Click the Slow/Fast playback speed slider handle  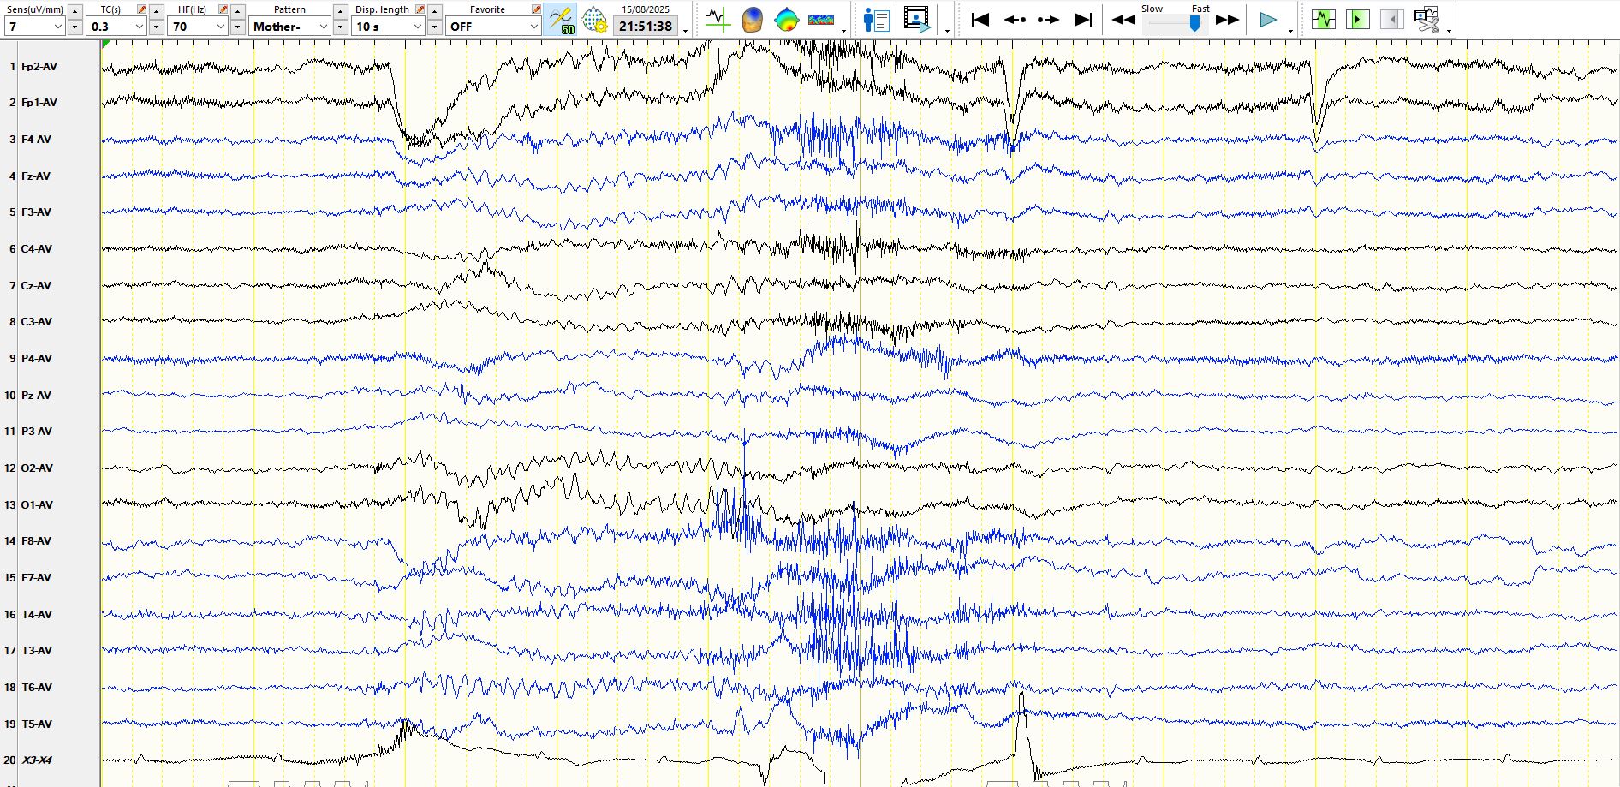1194,24
